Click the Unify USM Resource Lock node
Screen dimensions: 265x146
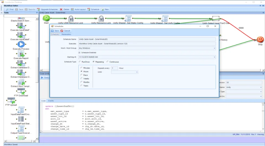tap(71, 18)
